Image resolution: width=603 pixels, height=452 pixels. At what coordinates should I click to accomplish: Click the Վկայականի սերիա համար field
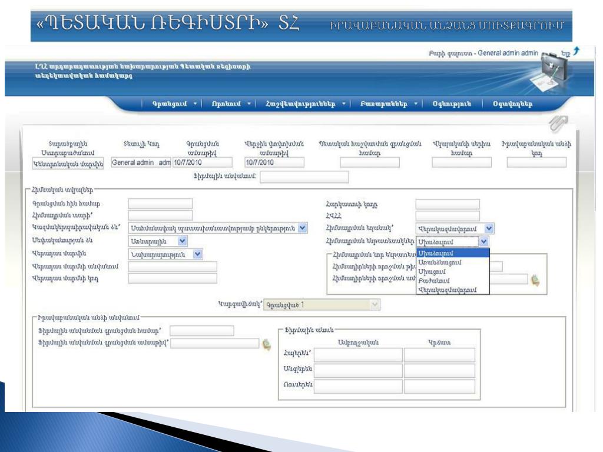[x=462, y=162]
